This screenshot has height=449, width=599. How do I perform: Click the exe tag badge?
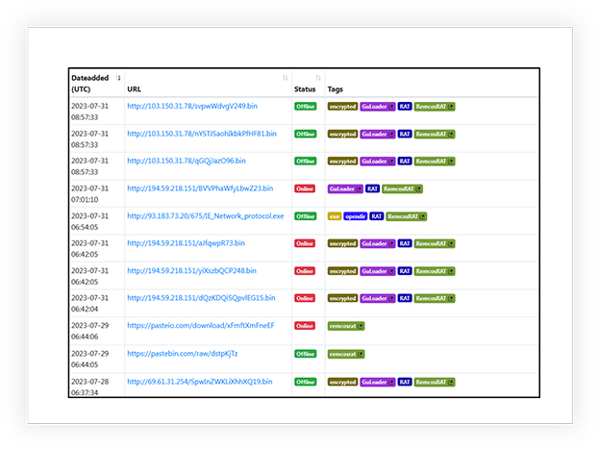(335, 216)
